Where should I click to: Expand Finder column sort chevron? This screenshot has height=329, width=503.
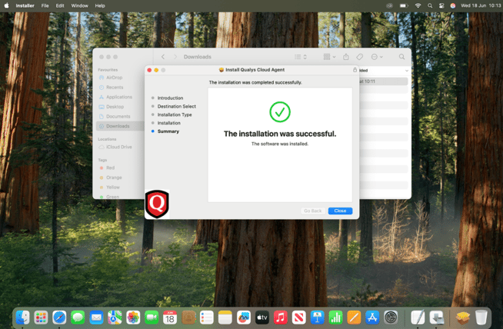pos(406,71)
